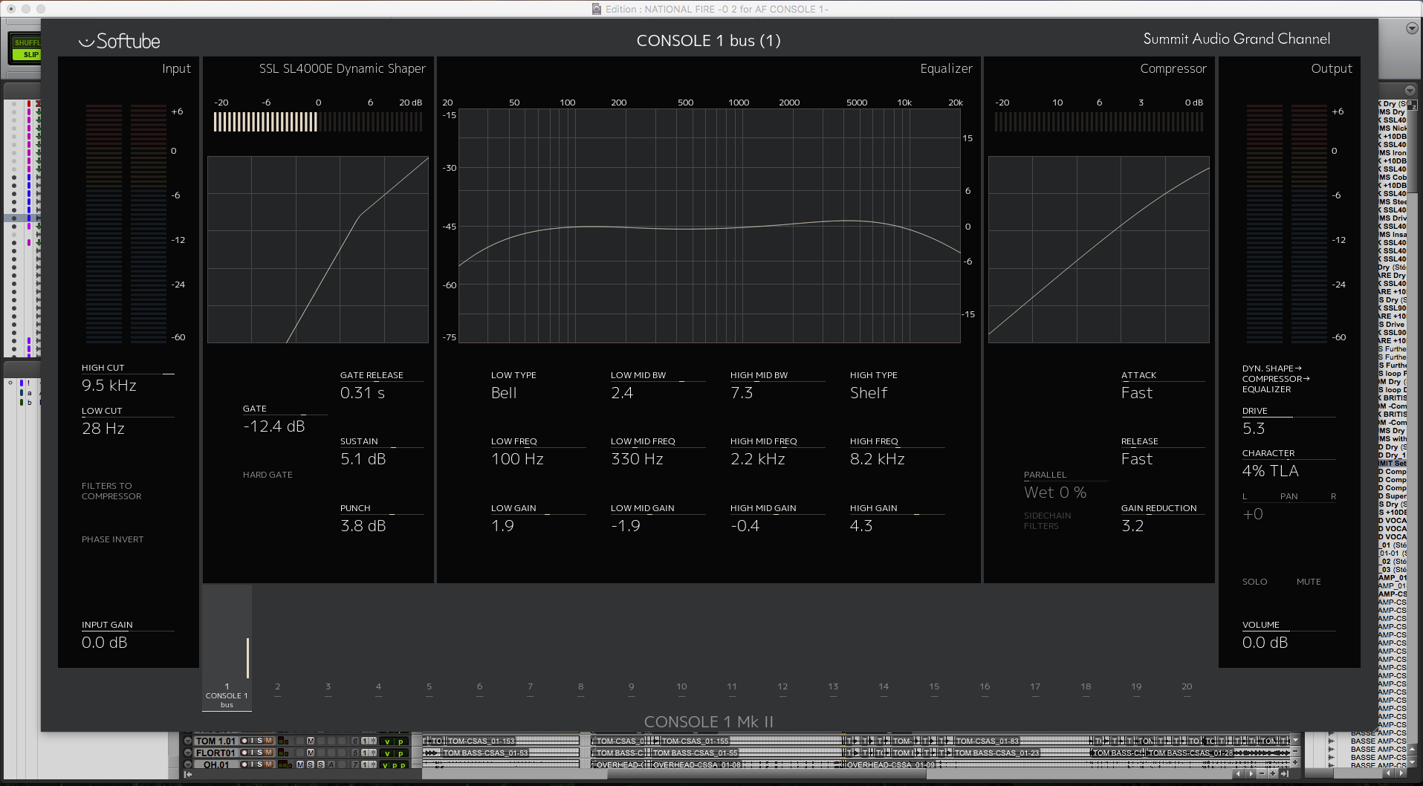Enable Filters to Compressor routing

[111, 491]
